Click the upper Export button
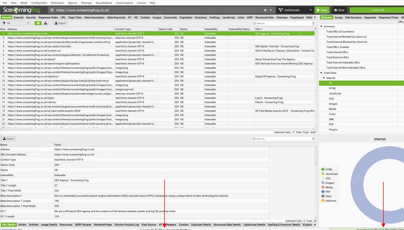404x230 pixels. coord(60,23)
